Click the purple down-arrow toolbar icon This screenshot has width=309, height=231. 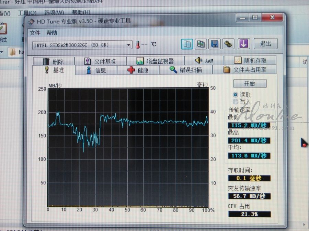click(243, 44)
